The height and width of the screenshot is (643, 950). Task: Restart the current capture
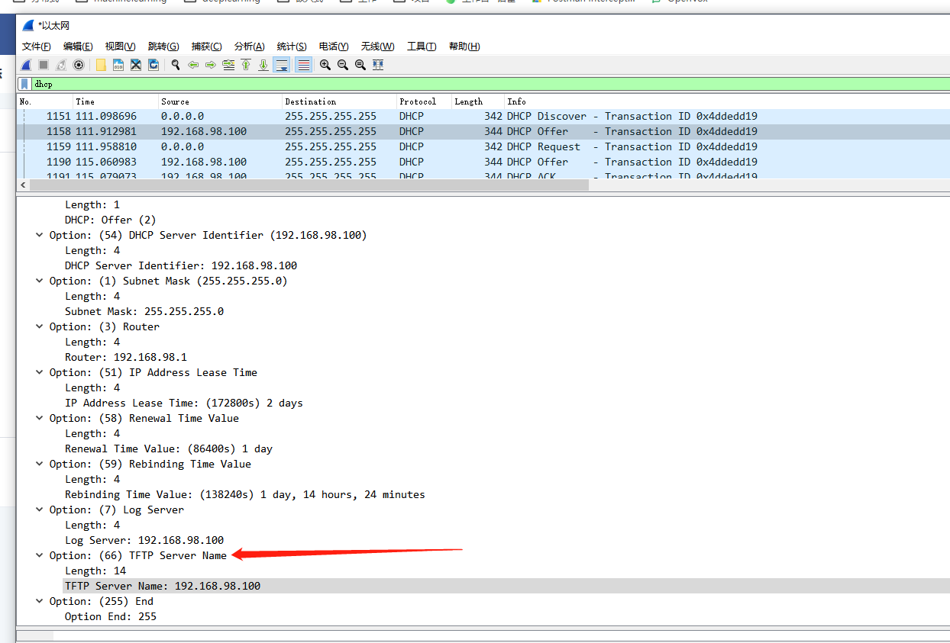pyautogui.click(x=61, y=65)
